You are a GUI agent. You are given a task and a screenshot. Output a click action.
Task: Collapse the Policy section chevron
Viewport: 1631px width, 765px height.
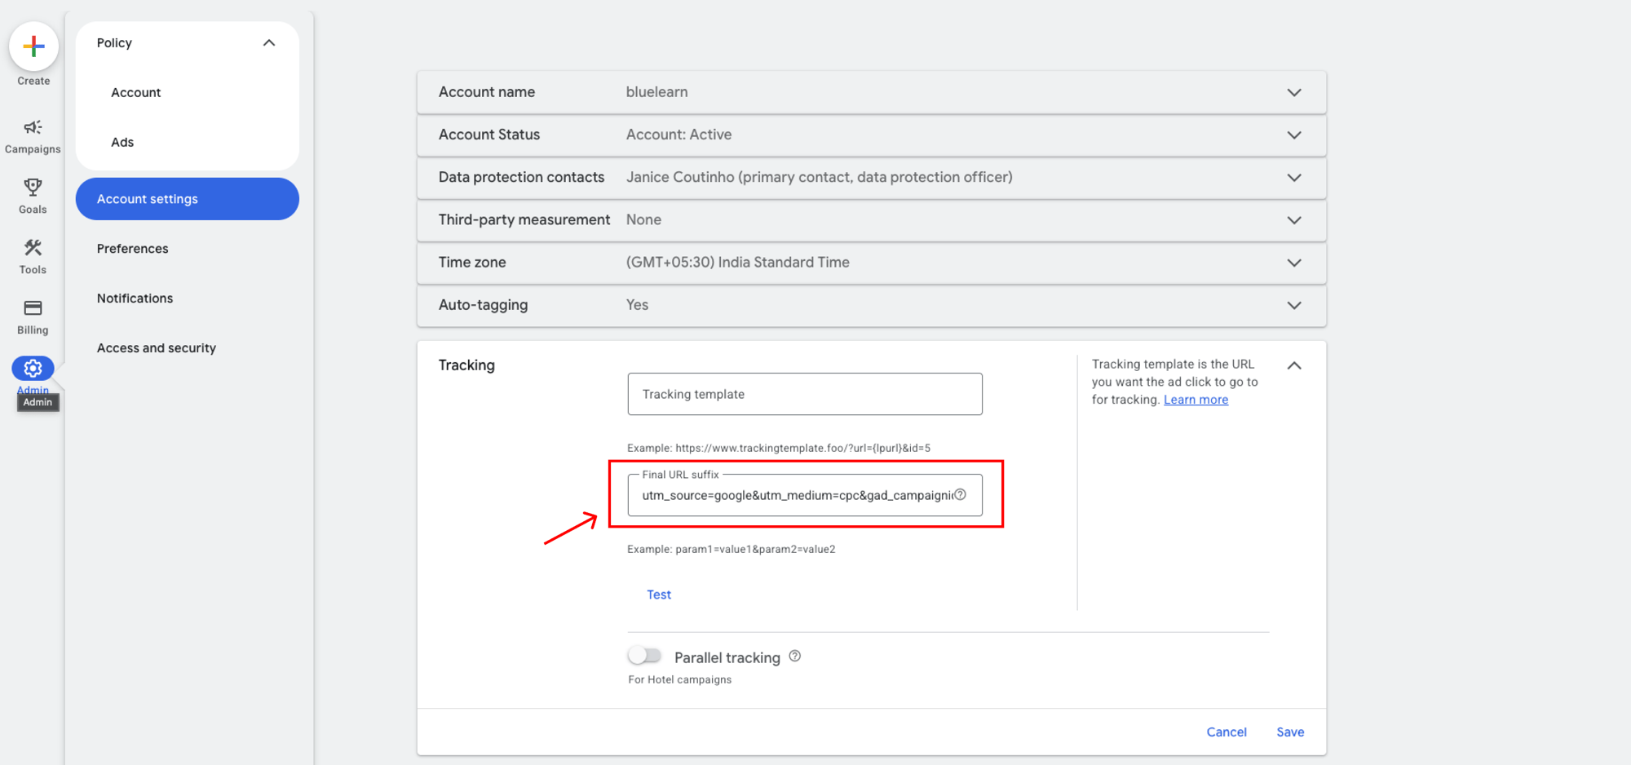click(x=269, y=42)
